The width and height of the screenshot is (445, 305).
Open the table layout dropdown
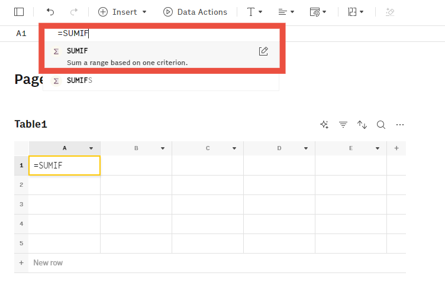point(356,12)
